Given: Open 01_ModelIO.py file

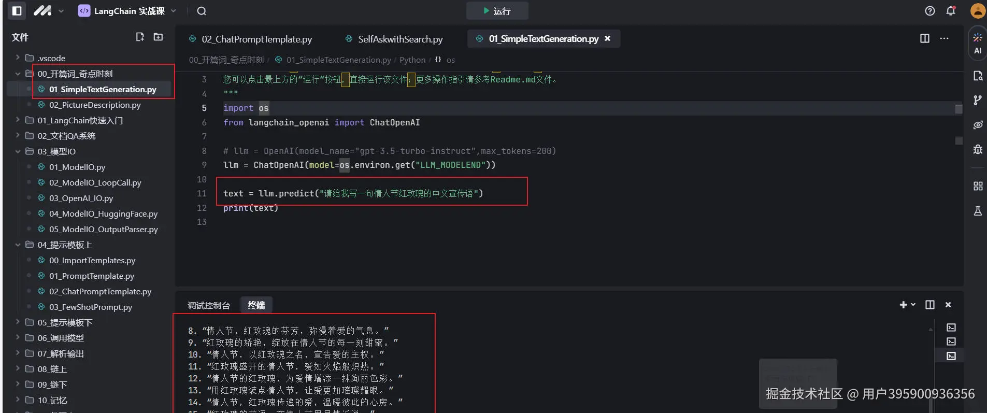Looking at the screenshot, I should [77, 167].
